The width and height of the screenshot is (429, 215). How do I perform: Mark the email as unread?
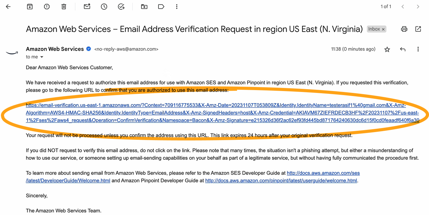coord(87,7)
